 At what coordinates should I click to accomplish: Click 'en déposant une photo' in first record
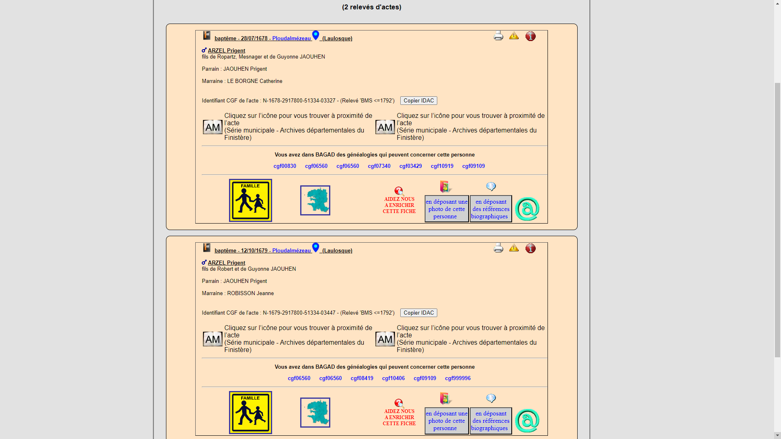[447, 209]
